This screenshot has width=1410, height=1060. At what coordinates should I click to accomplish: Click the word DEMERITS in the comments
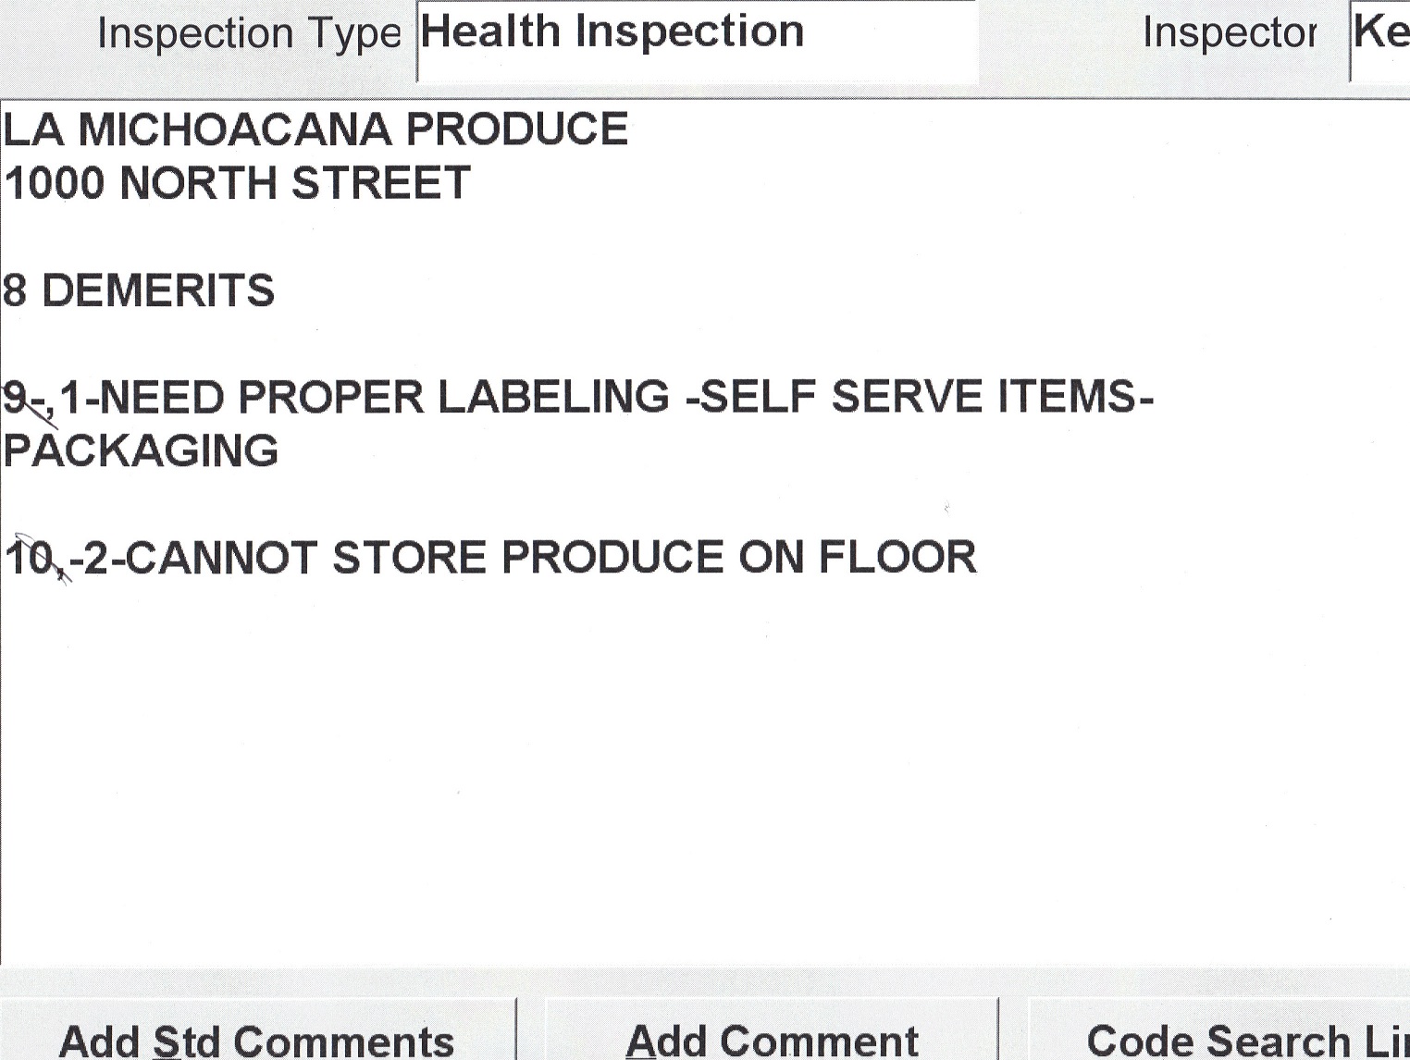(x=158, y=290)
